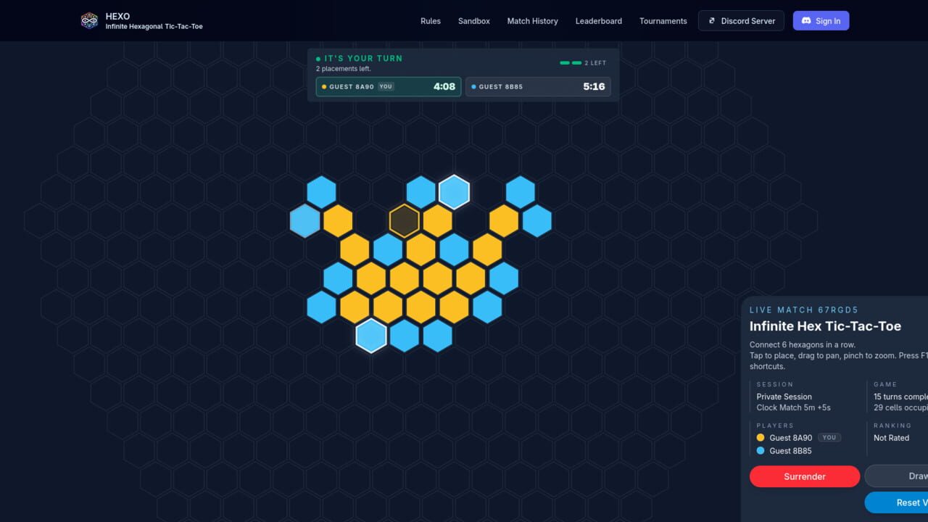This screenshot has width=928, height=522.
Task: Place on the dark highlighted hexagon
Action: pos(405,221)
